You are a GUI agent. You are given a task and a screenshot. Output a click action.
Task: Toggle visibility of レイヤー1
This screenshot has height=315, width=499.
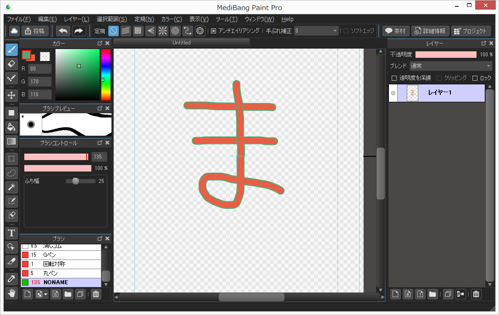[x=393, y=93]
